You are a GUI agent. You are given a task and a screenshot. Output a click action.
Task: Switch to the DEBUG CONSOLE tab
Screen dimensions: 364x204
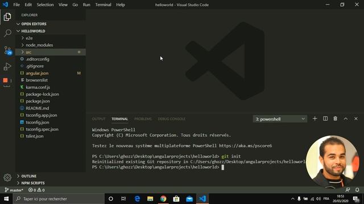pyautogui.click(x=172, y=119)
